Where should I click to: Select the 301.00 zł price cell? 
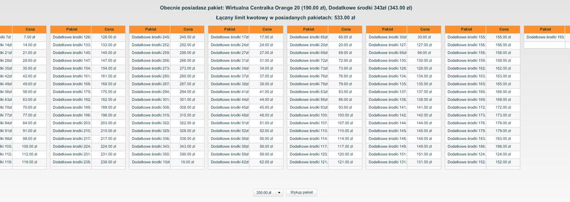[x=187, y=100]
